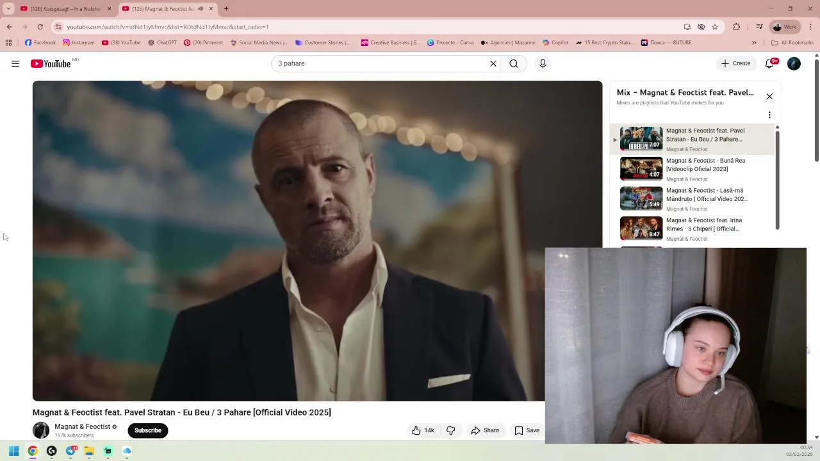
Task: Go forward in the browser
Action: (x=25, y=27)
